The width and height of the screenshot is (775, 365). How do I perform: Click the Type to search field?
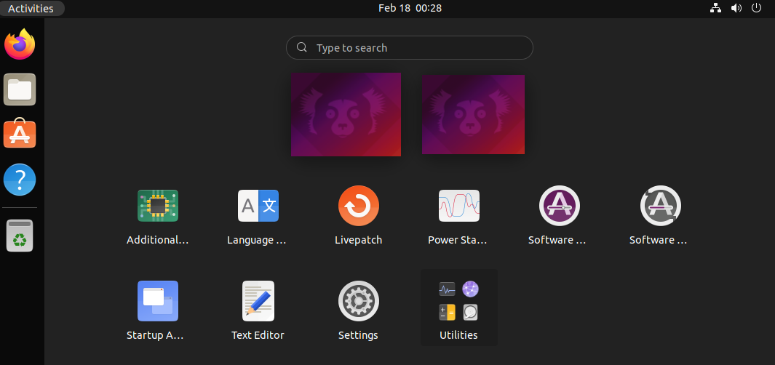pyautogui.click(x=410, y=48)
